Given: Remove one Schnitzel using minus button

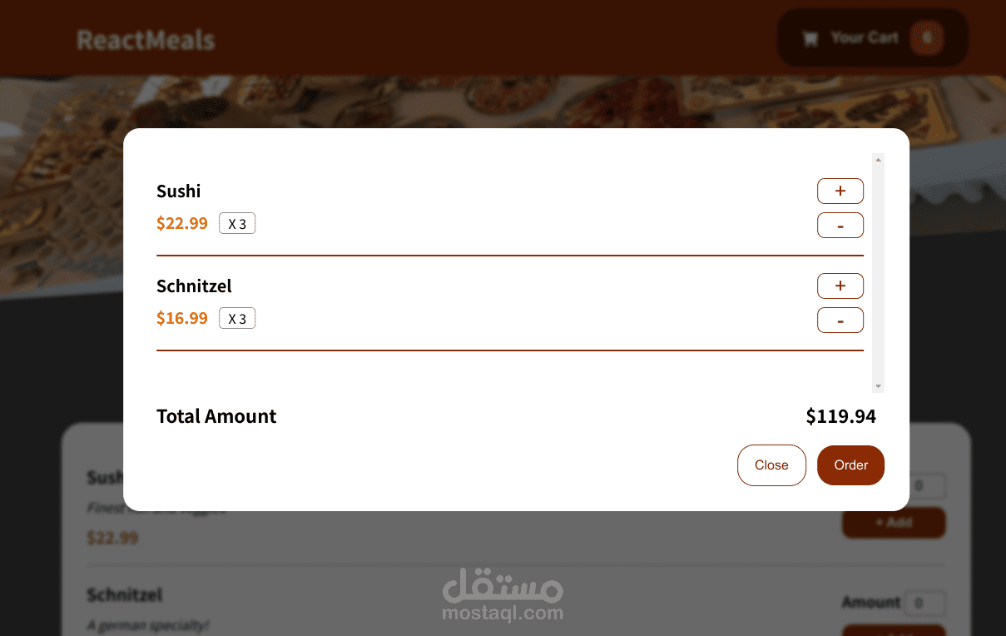Looking at the screenshot, I should pyautogui.click(x=840, y=320).
